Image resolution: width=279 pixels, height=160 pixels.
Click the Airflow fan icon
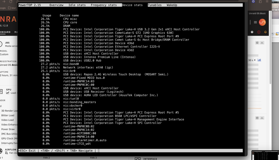[1, 151]
